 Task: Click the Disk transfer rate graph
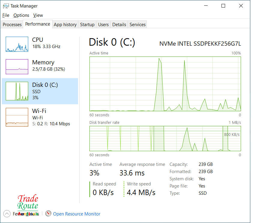pyautogui.click(x=165, y=138)
